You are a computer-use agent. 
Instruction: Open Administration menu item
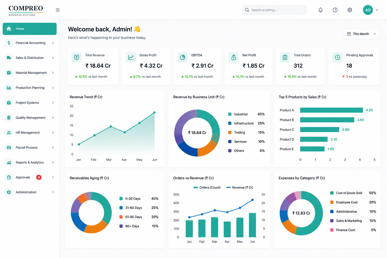coord(30,192)
